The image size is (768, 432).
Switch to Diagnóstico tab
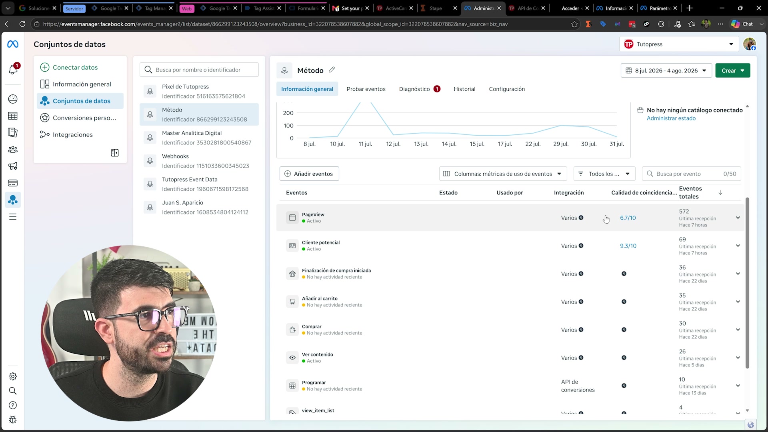[420, 89]
